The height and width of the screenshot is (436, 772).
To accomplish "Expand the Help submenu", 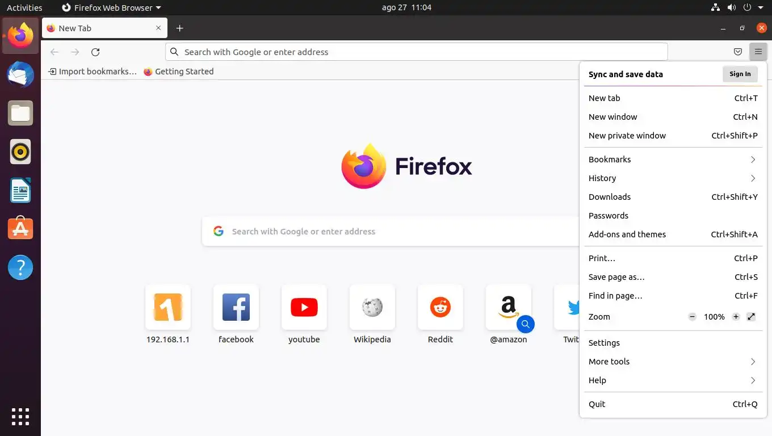I will point(673,380).
